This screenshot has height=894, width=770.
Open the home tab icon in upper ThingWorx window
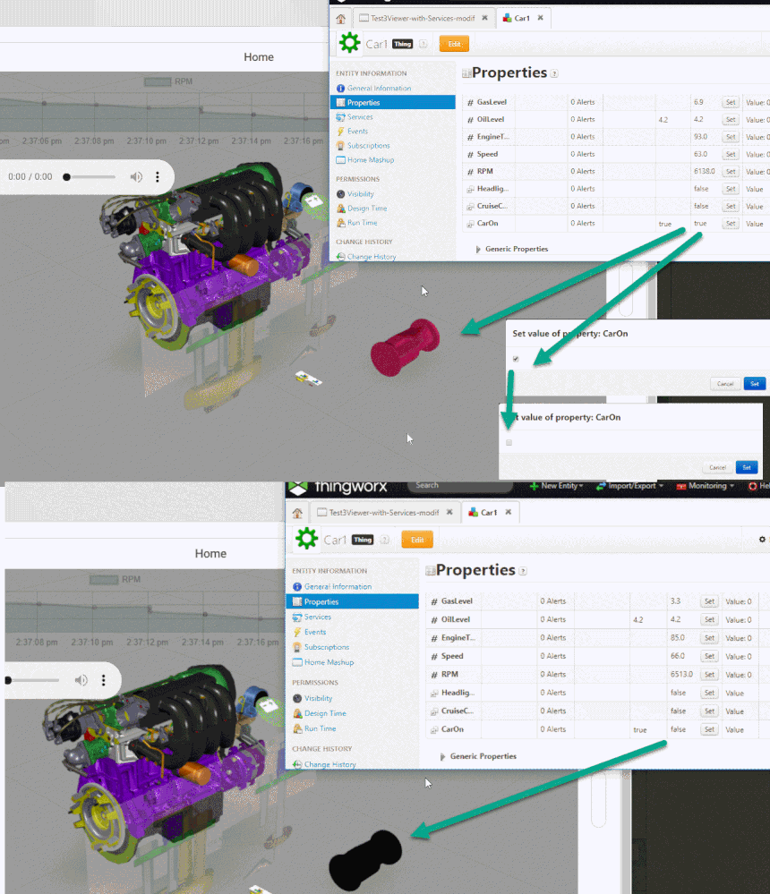coord(340,19)
